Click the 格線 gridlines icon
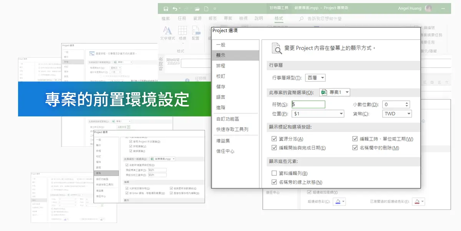The width and height of the screenshot is (461, 231). click(182, 33)
